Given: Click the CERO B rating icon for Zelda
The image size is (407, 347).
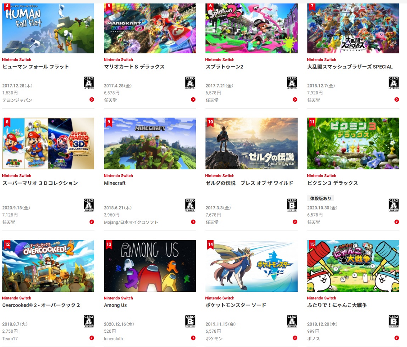Looking at the screenshot, I should pyautogui.click(x=292, y=205).
